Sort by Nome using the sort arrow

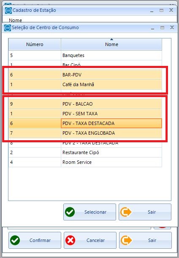point(112,39)
